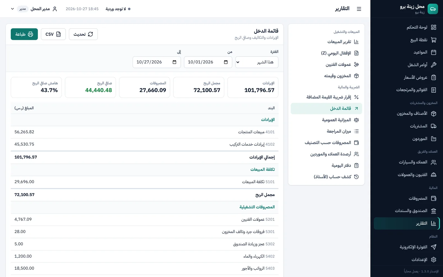
Task: Open calendar picker of إلى date field
Action: point(174,62)
